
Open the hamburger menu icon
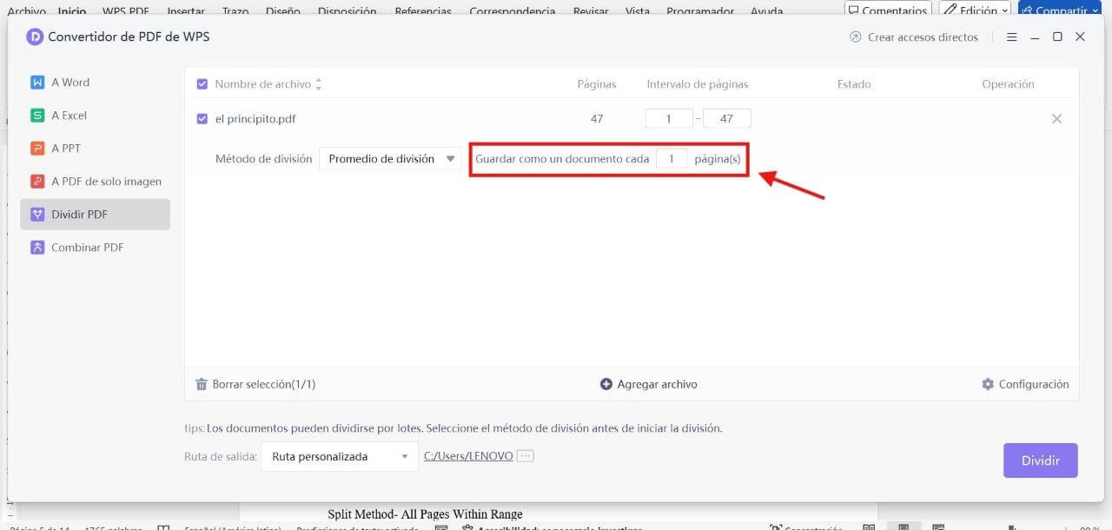(1011, 37)
